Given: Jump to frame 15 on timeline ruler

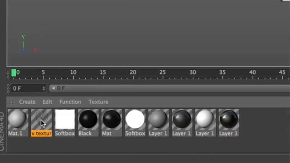Looking at the screenshot, I should (103, 72).
